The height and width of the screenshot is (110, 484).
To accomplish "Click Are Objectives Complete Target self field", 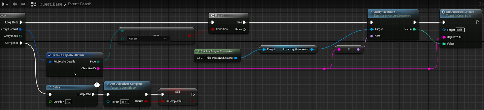I will 124,102.
